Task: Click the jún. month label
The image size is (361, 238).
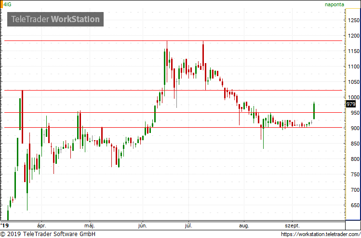Action: click(143, 225)
